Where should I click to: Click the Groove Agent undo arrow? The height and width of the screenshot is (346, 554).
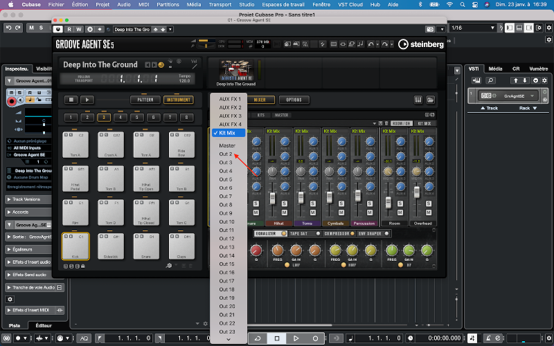[370, 44]
